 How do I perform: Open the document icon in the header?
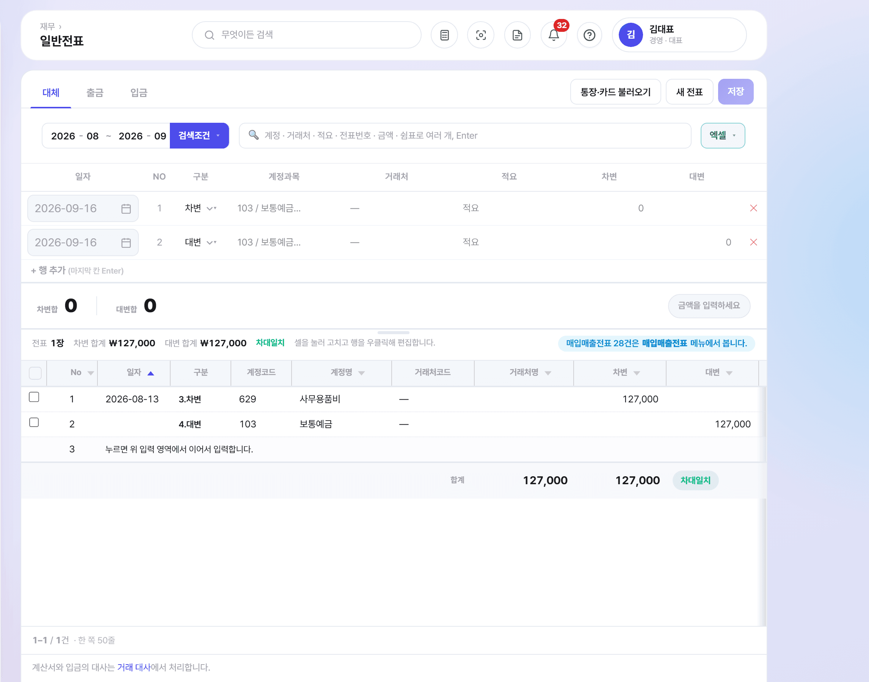pyautogui.click(x=518, y=35)
